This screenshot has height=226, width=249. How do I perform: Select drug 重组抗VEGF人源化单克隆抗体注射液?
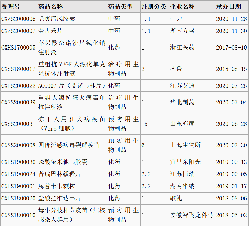pos(72,69)
